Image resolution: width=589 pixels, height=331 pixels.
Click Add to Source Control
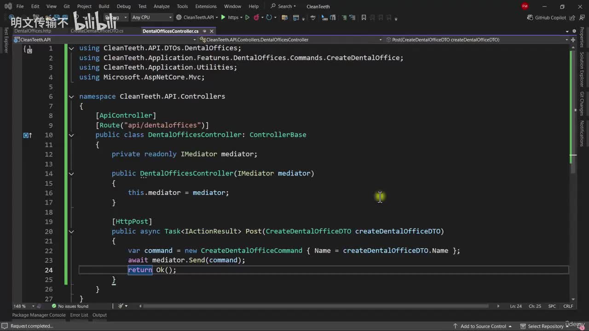(483, 326)
